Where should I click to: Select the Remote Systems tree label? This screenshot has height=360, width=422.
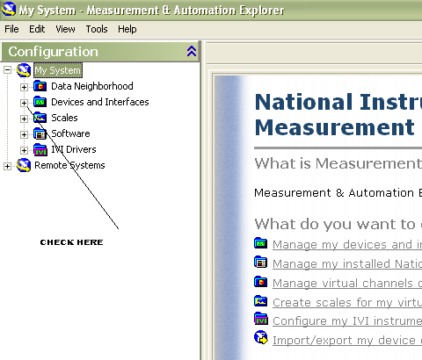(69, 165)
